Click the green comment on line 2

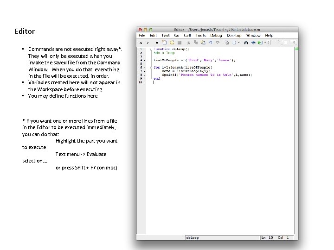pos(164,53)
